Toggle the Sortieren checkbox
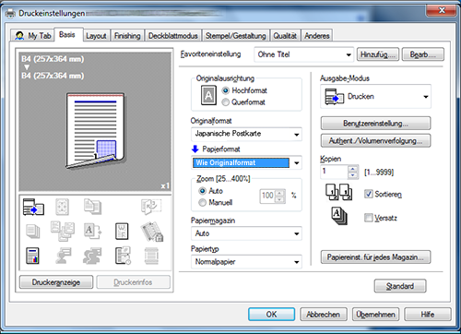 coord(368,194)
